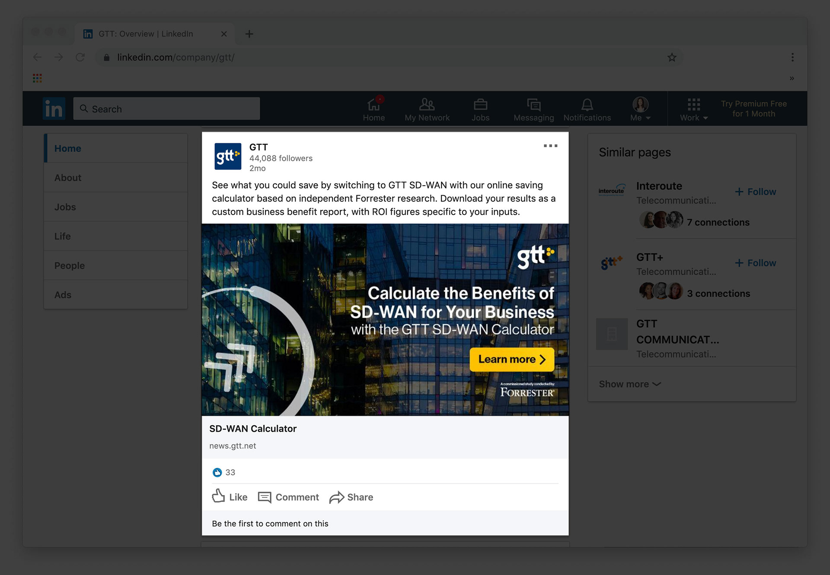Click the GTT logo on the post

228,156
